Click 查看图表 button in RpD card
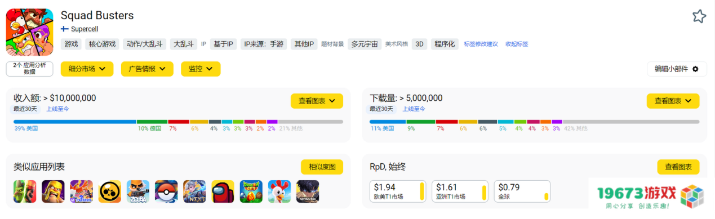The width and height of the screenshot is (715, 219). pyautogui.click(x=678, y=167)
